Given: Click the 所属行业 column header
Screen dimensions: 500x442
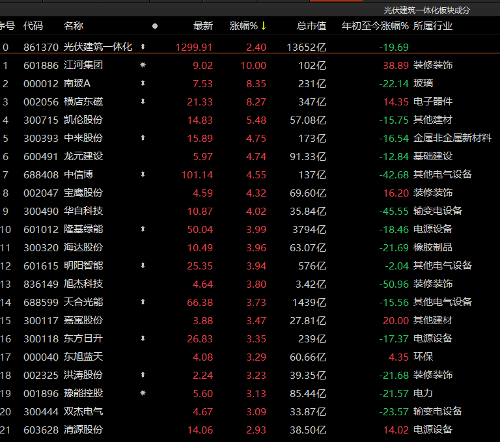Looking at the screenshot, I should (433, 26).
